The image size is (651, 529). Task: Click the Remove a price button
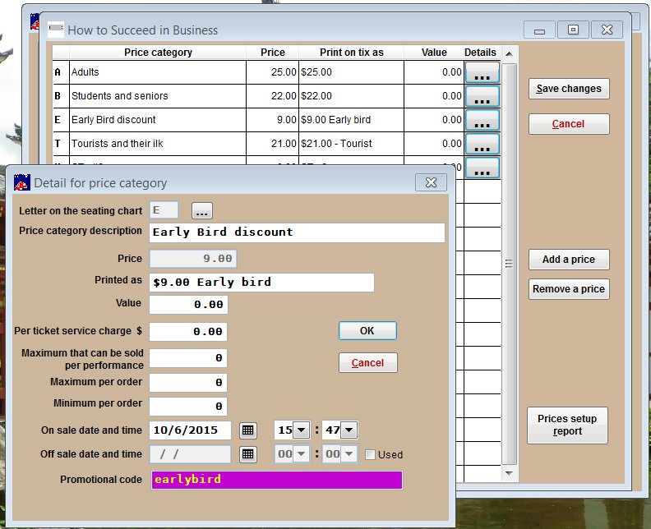coord(569,289)
